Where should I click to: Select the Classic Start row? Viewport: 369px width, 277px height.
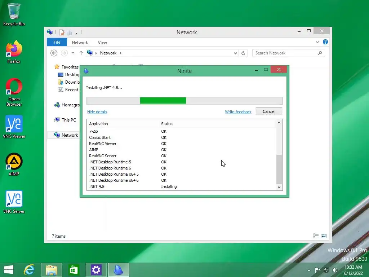(181, 137)
